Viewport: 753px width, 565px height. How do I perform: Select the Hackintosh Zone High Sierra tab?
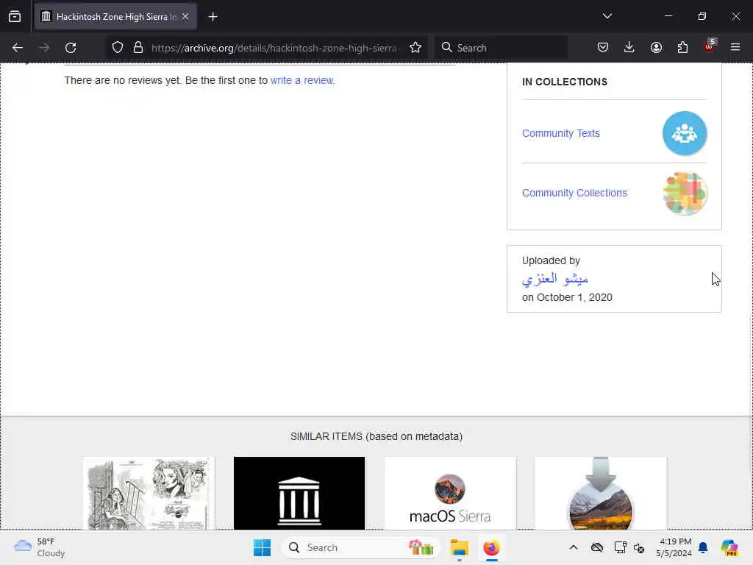coord(115,17)
